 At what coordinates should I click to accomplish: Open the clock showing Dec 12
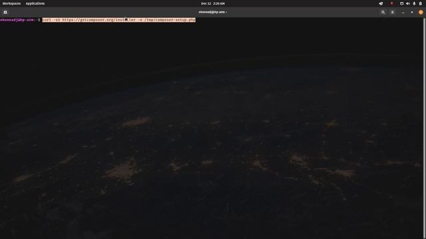(213, 3)
